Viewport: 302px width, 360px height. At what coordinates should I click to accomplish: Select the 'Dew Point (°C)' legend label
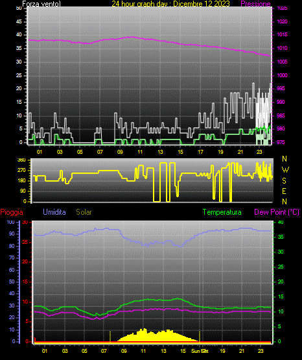277,212
